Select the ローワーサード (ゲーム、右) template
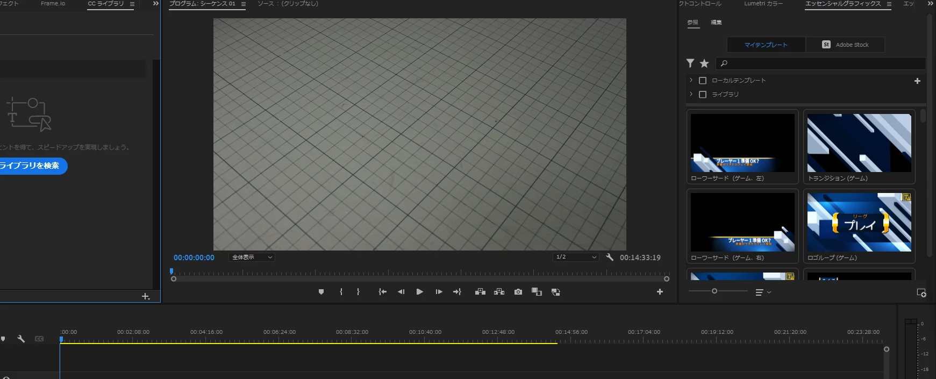This screenshot has height=379, width=936. tap(742, 226)
